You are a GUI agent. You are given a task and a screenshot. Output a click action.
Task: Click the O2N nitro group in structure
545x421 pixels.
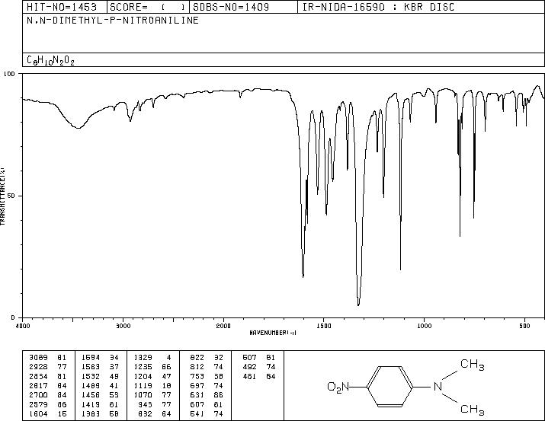coord(338,387)
